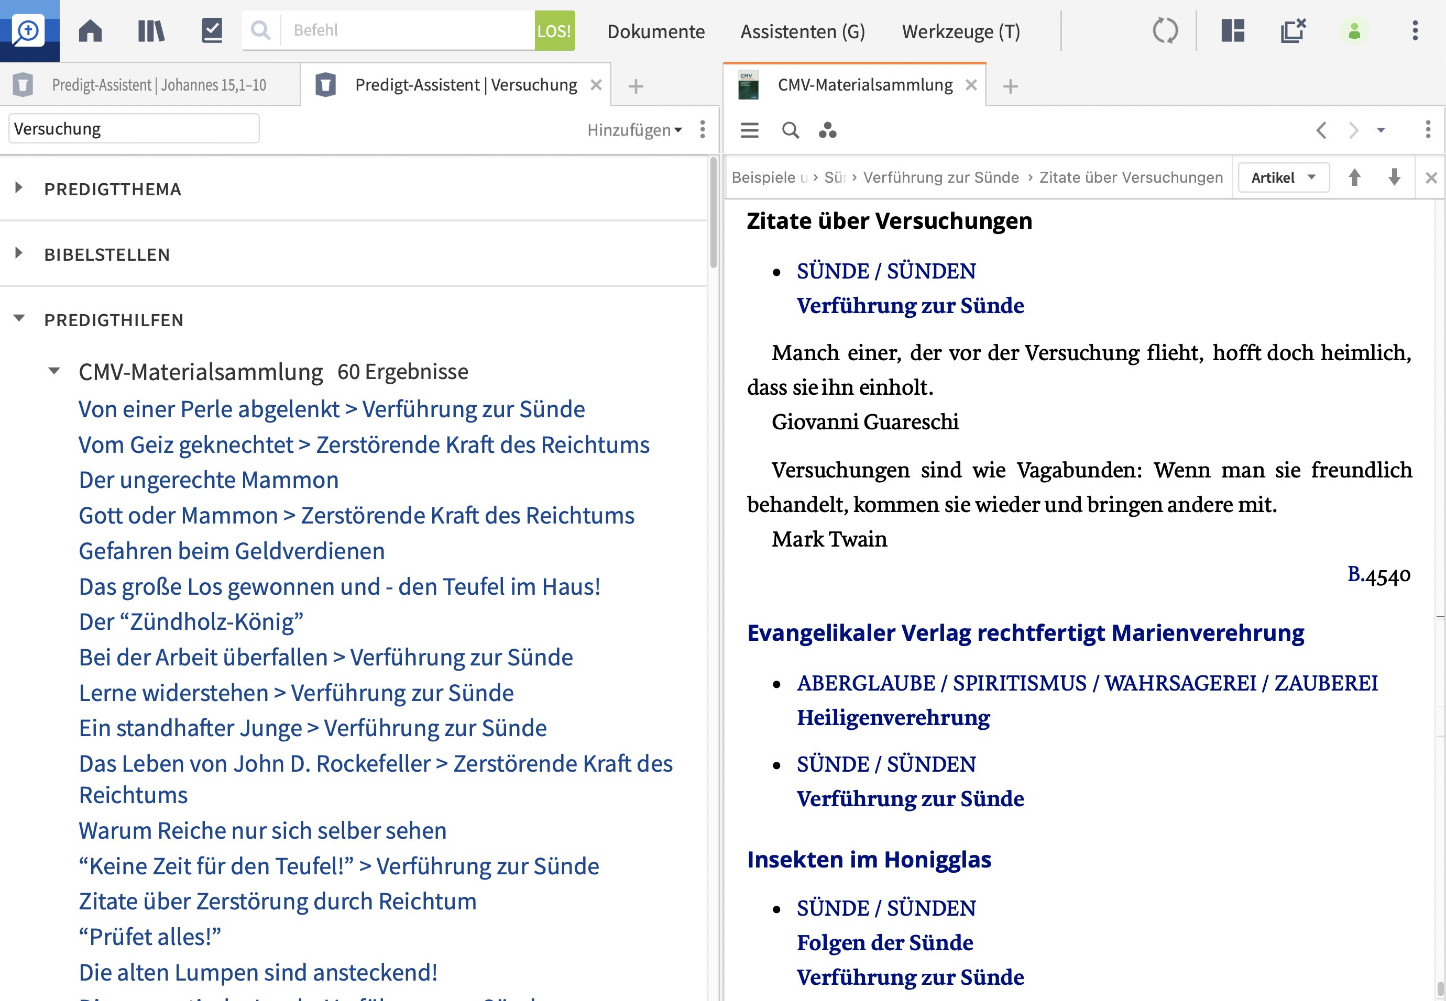Open result Von einer Perle abgelenkt
Screen dimensions: 1446x1001
click(x=331, y=409)
